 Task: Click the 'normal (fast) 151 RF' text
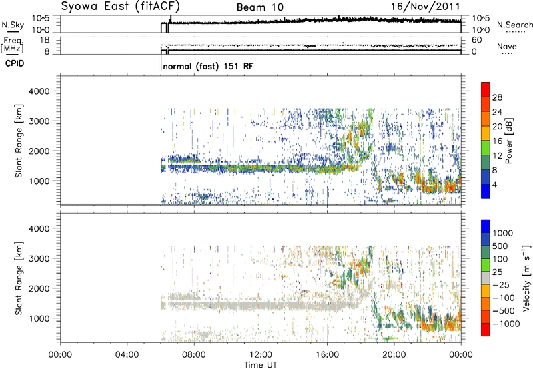[x=208, y=66]
